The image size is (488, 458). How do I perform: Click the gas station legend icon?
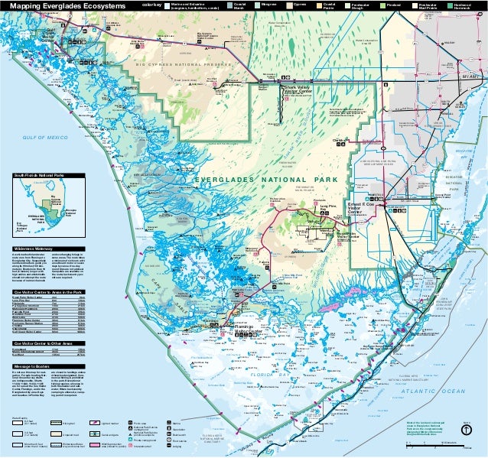[169, 428]
